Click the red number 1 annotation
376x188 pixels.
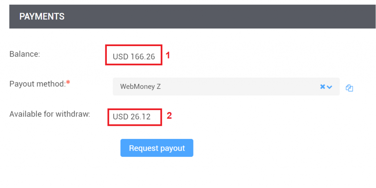coord(168,56)
